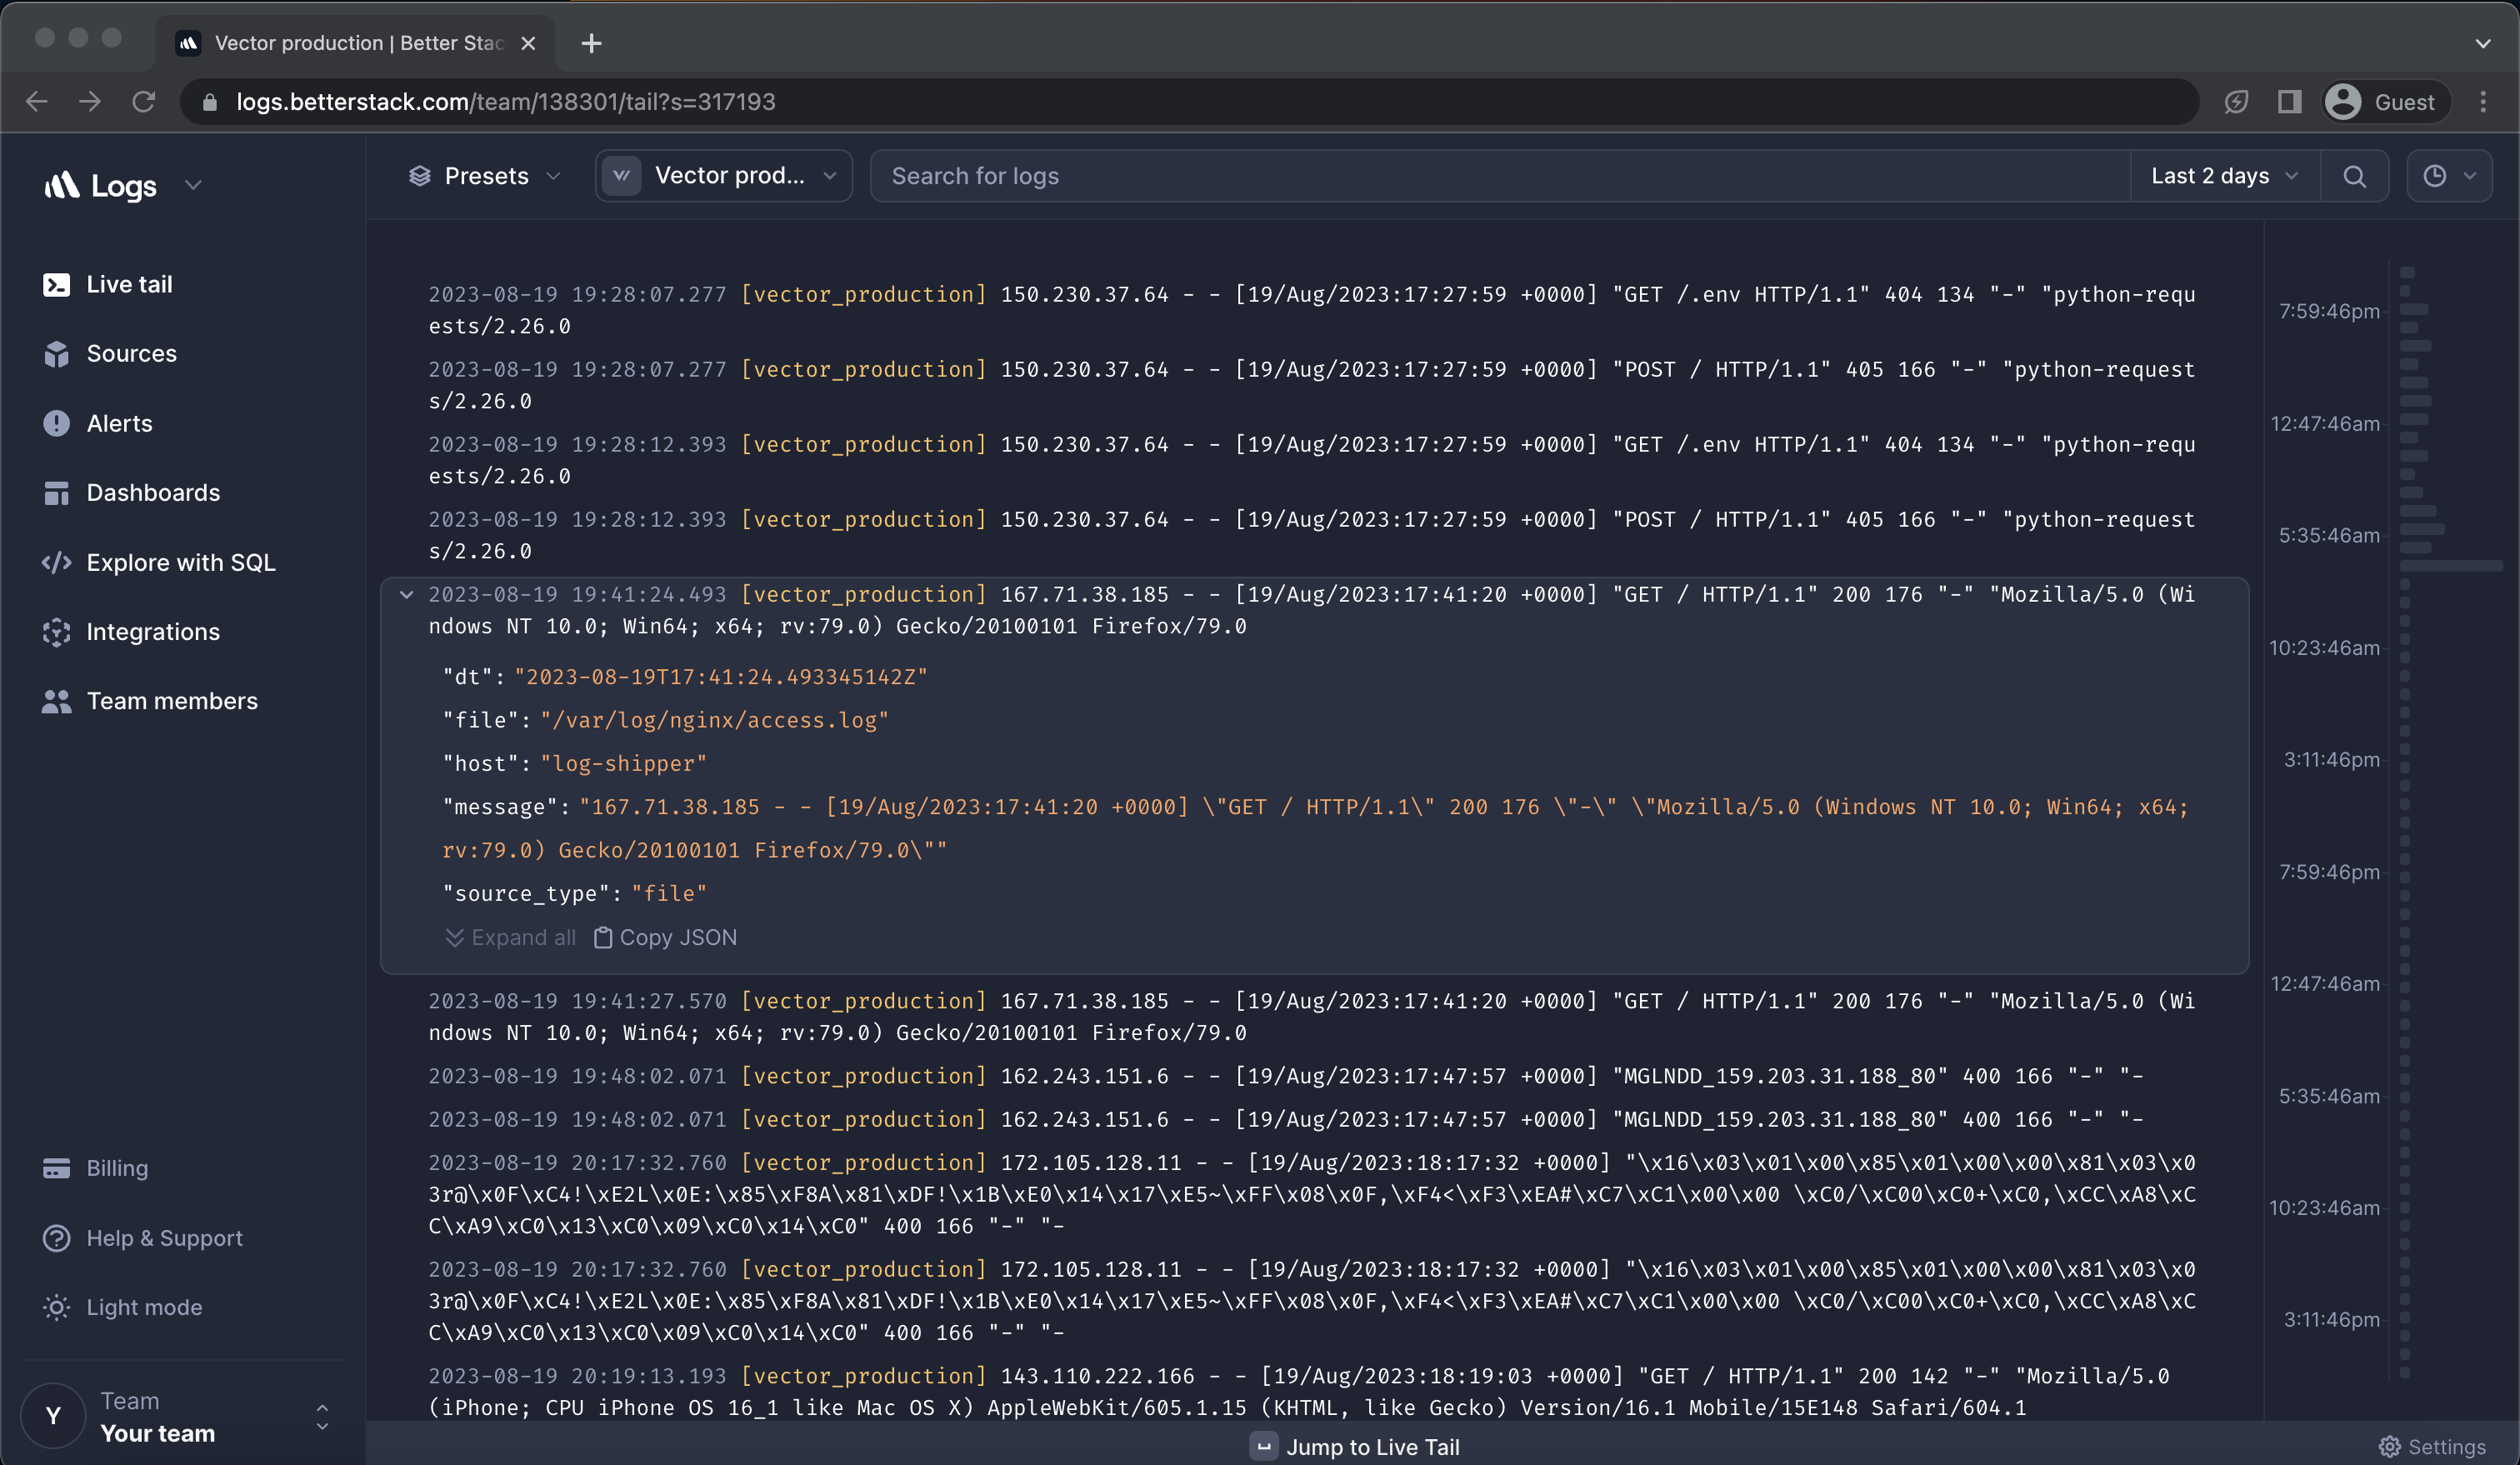Viewport: 2520px width, 1465px height.
Task: Click the Integrations icon in sidebar
Action: (x=56, y=632)
